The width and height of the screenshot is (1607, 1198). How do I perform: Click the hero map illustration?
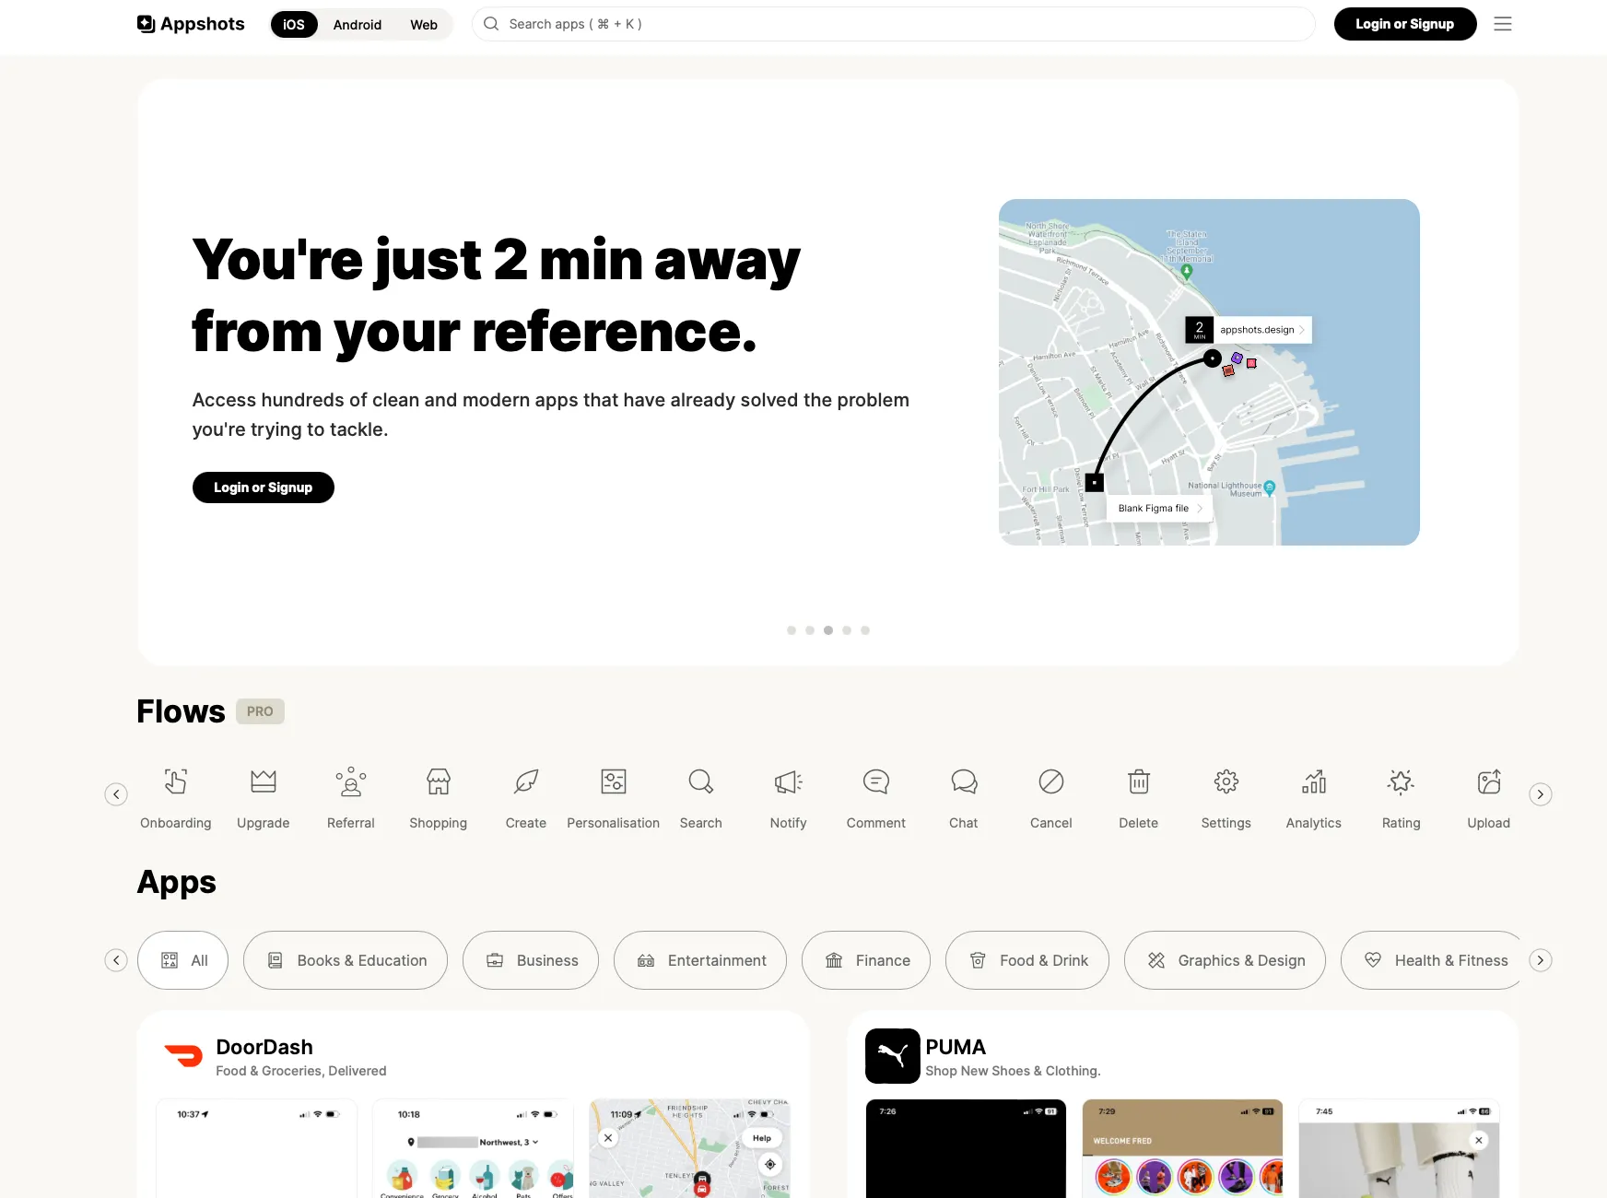1209,372
